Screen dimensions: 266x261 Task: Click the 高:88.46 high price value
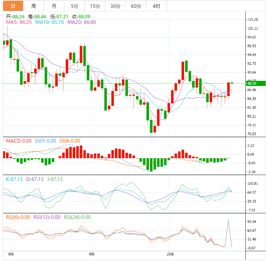37,17
